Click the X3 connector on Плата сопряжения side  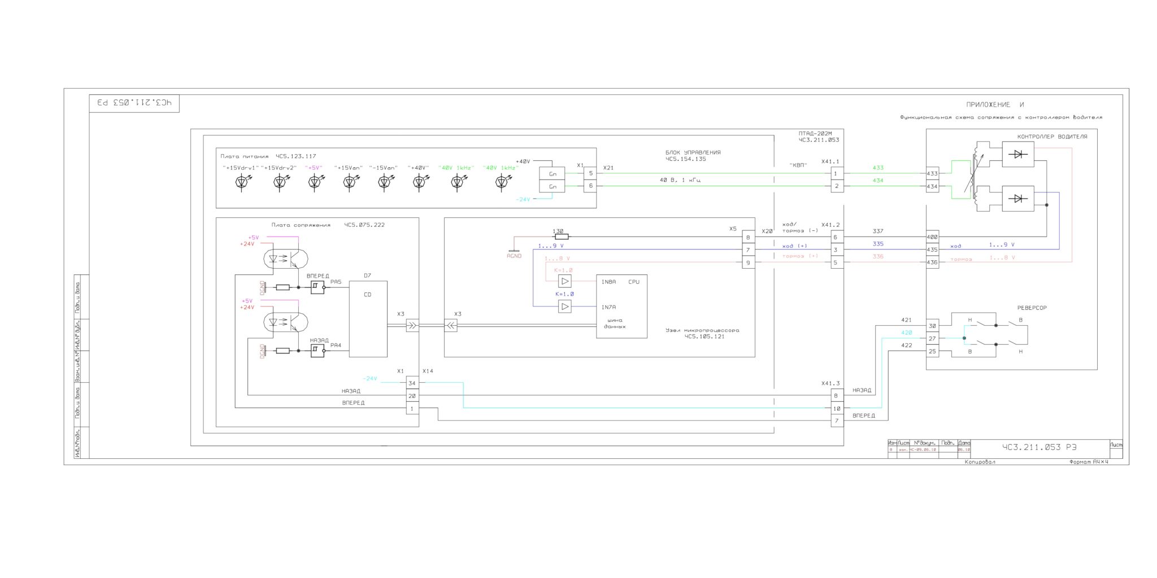pos(412,325)
